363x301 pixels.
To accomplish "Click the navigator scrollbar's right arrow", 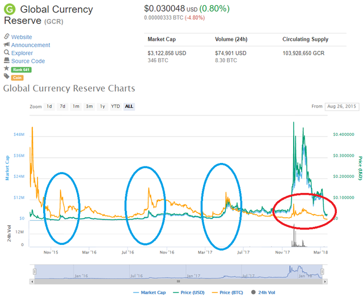I will [x=325, y=281].
